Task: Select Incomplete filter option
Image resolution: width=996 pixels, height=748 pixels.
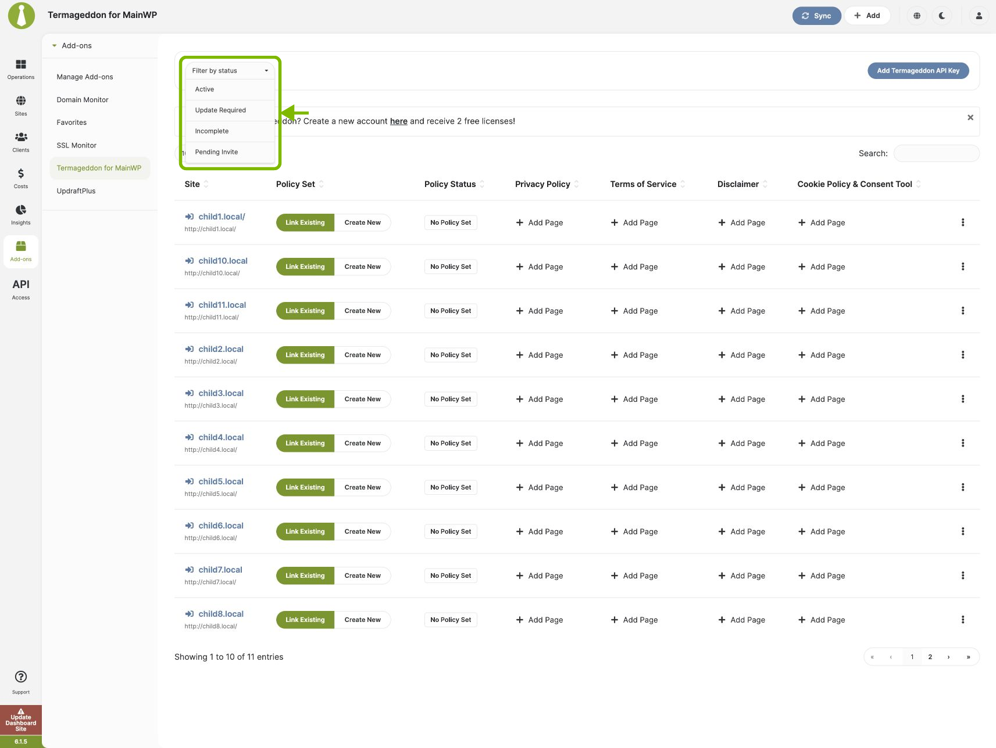Action: click(x=230, y=131)
